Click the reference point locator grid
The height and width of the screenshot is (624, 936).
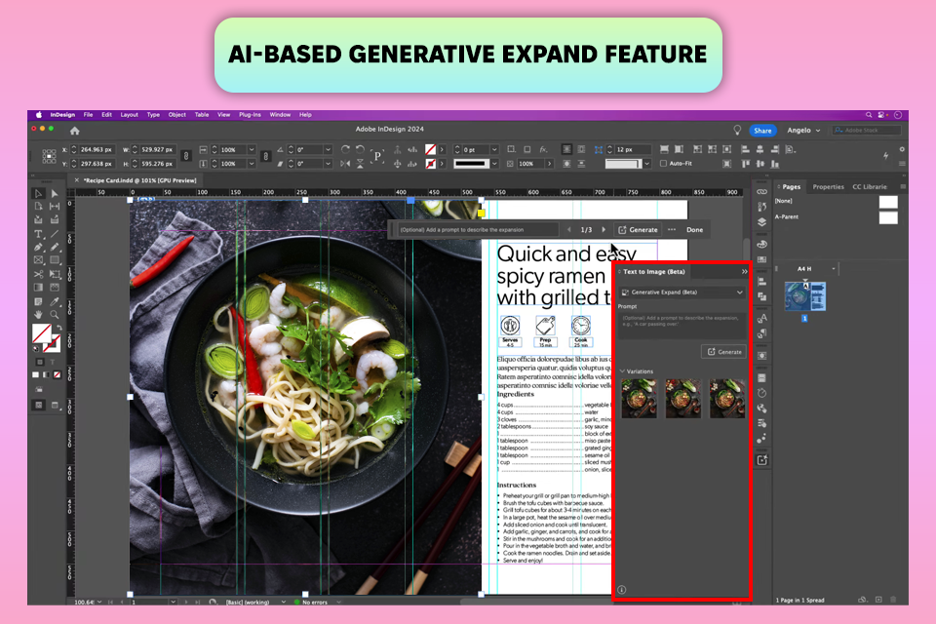point(49,156)
